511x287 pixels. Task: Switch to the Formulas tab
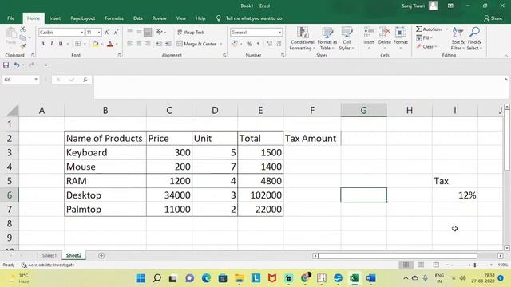coord(114,18)
